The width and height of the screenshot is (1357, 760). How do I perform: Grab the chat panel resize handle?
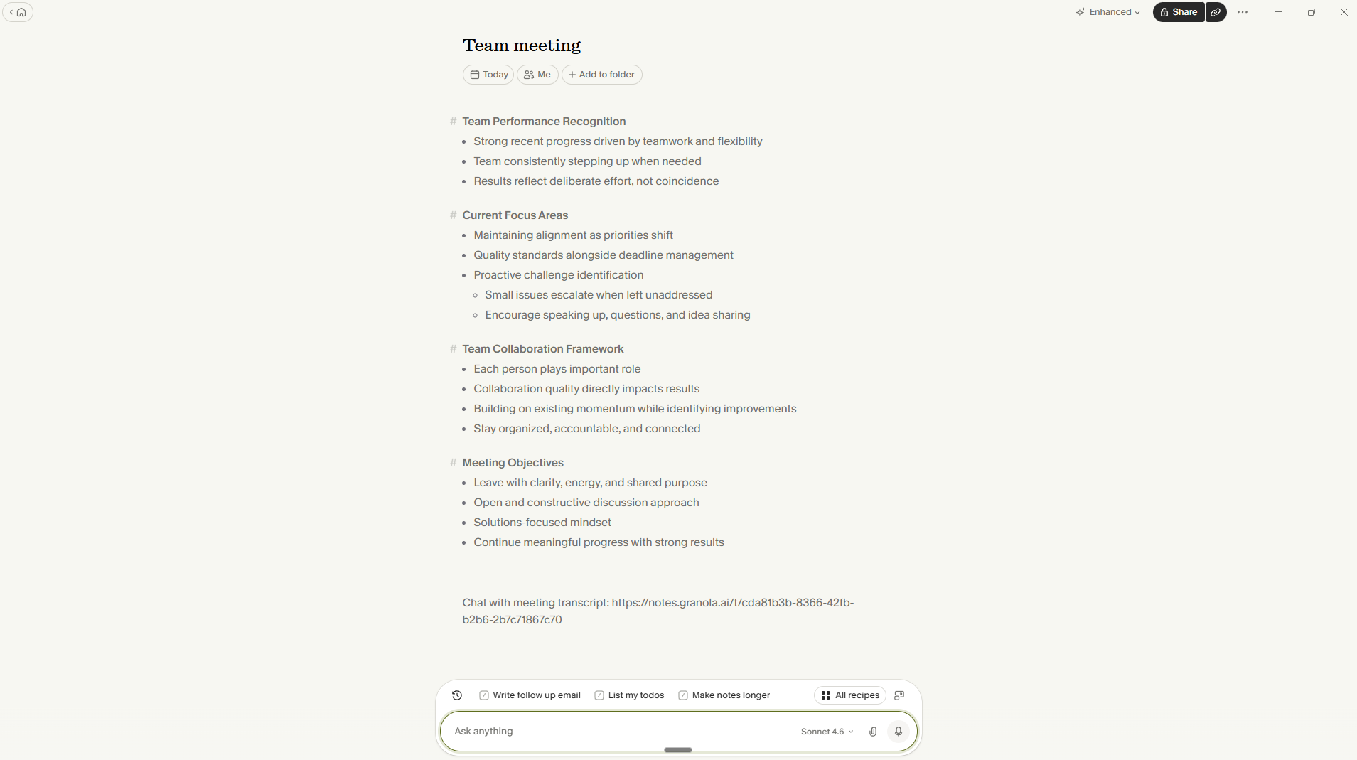pyautogui.click(x=677, y=749)
